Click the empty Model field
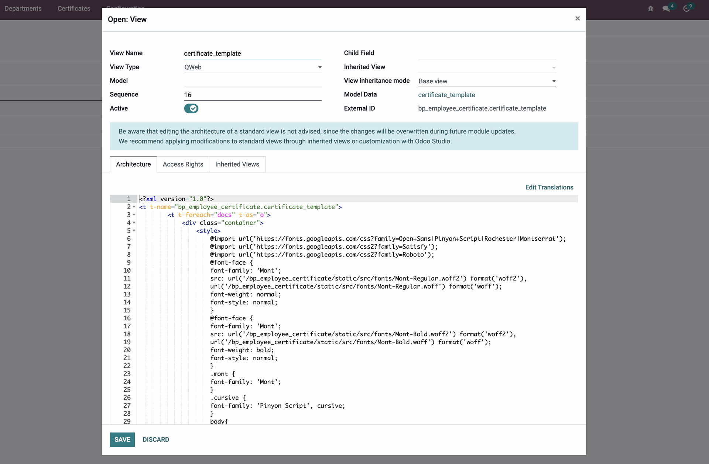The image size is (709, 464). [253, 81]
